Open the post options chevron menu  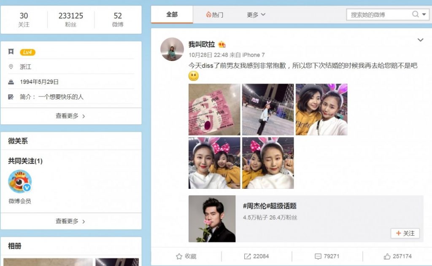420,40
